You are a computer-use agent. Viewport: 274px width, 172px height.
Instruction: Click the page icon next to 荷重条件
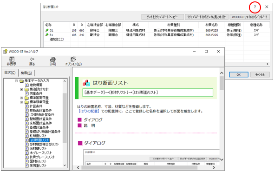coord(27,93)
